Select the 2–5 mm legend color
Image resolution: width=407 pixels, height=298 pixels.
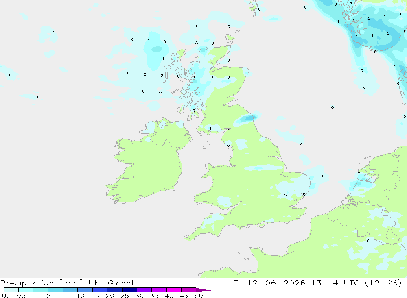55,290
